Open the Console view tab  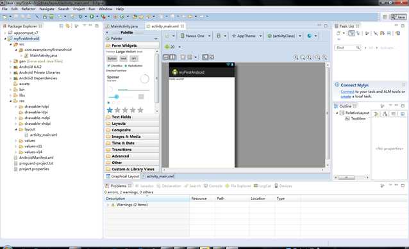pos(213,186)
